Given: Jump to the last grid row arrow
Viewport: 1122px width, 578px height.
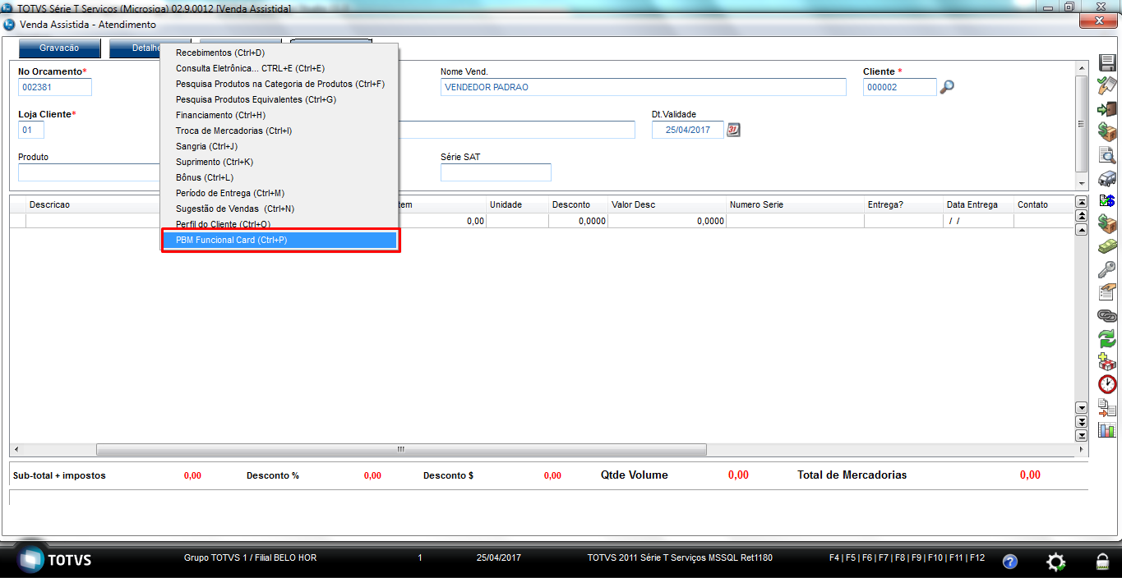Looking at the screenshot, I should tap(1082, 435).
